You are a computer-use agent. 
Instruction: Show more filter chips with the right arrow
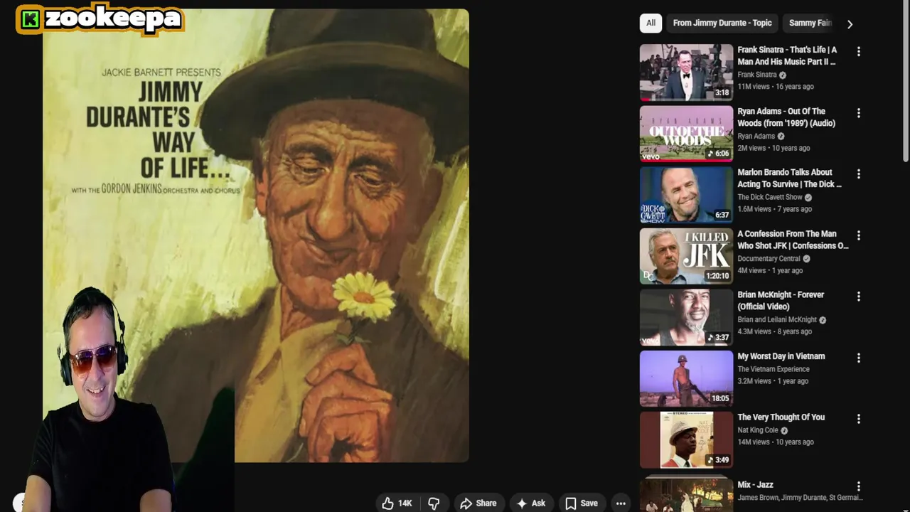click(x=850, y=23)
